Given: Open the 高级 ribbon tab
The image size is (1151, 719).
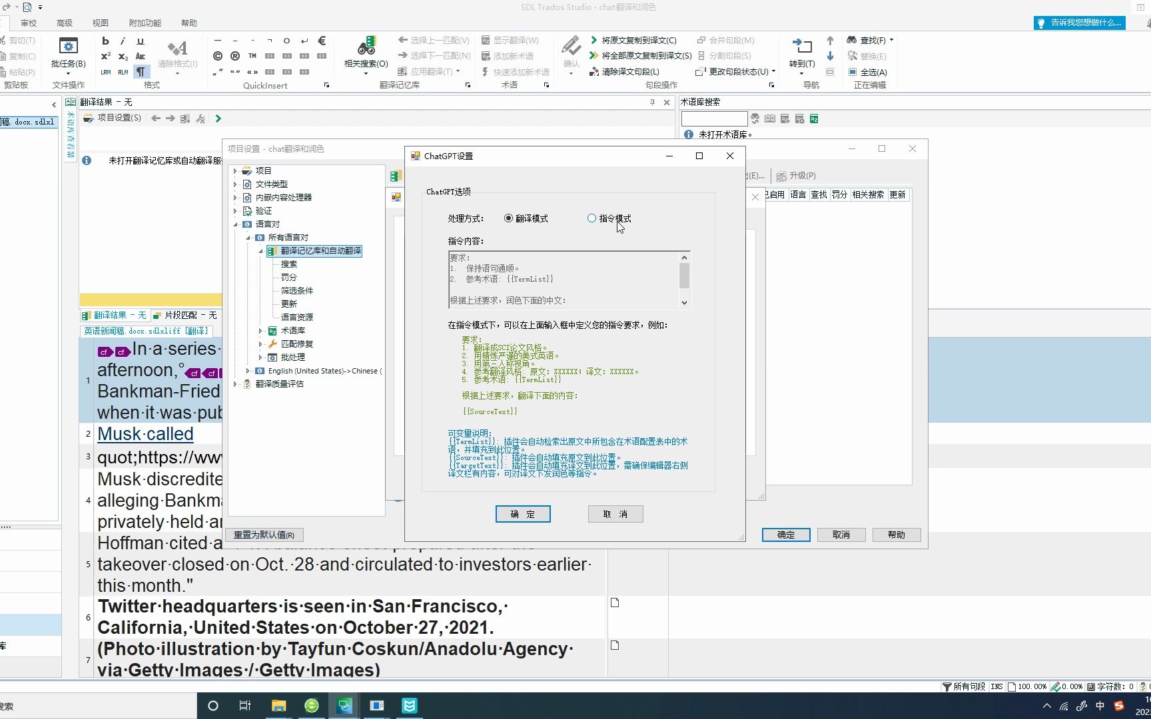Looking at the screenshot, I should click(x=65, y=23).
